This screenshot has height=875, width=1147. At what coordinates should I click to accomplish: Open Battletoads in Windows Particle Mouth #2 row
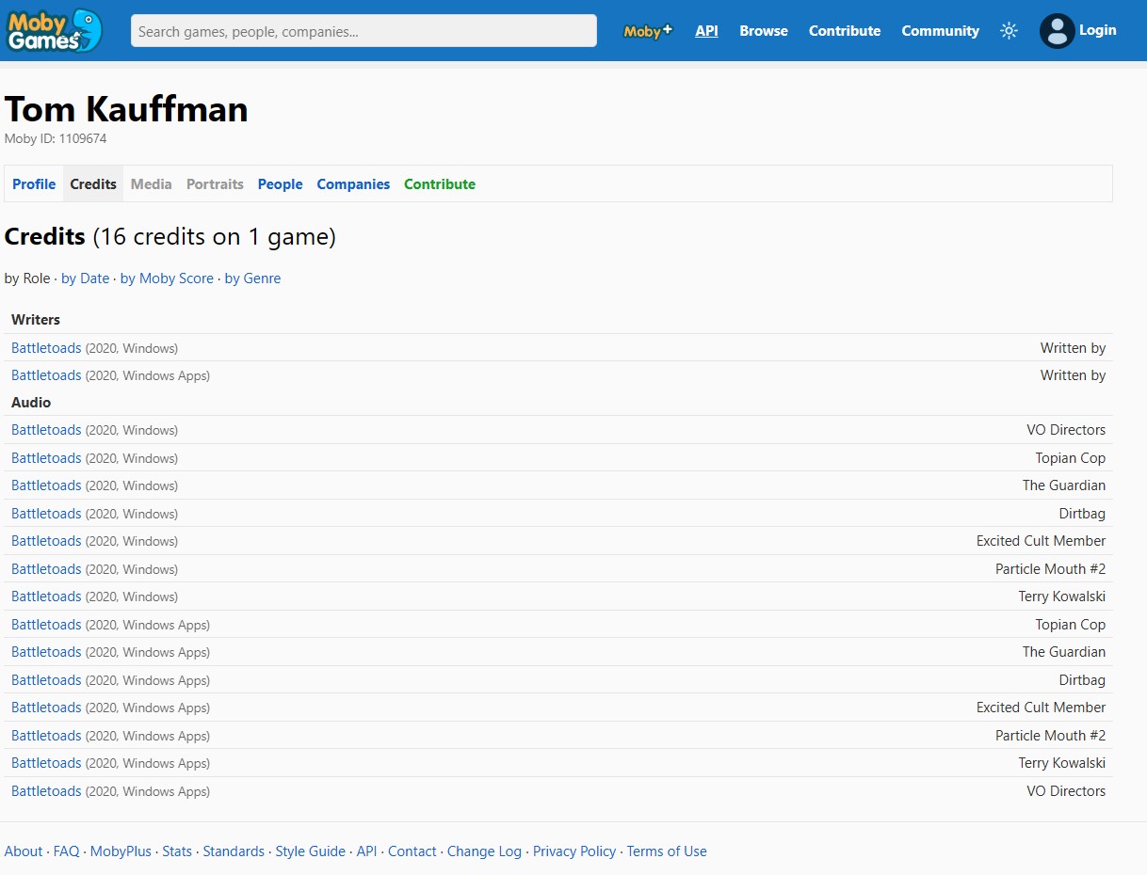(46, 569)
